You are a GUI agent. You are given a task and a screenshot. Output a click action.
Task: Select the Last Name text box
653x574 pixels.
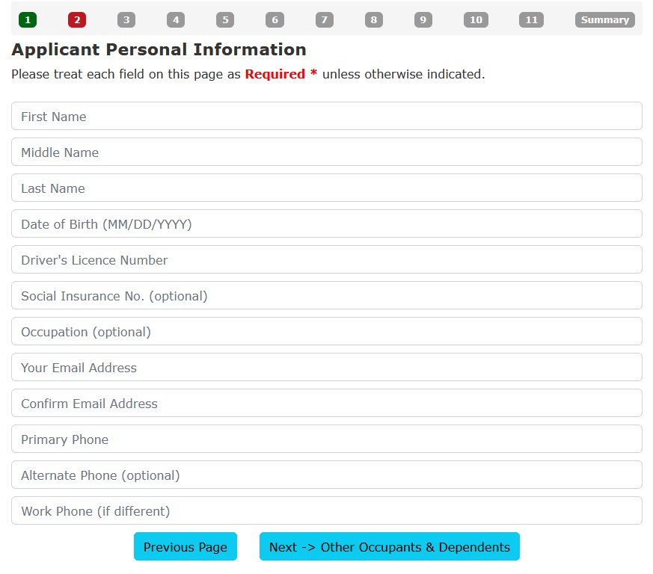pyautogui.click(x=327, y=188)
